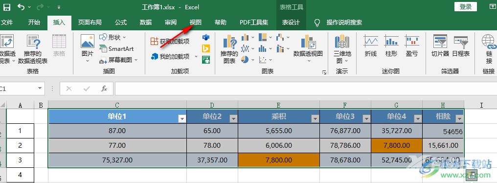The width and height of the screenshot is (497, 183).
Task: Click 获取加载项 to get add-ins
Action: 170,41
